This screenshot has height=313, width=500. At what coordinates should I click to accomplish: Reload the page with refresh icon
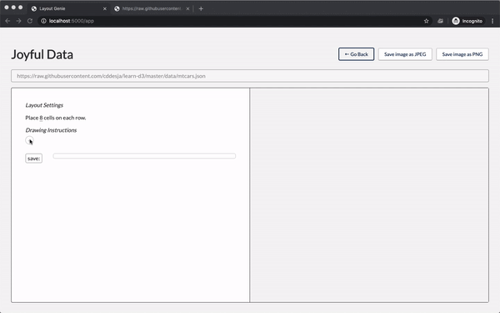coord(30,21)
